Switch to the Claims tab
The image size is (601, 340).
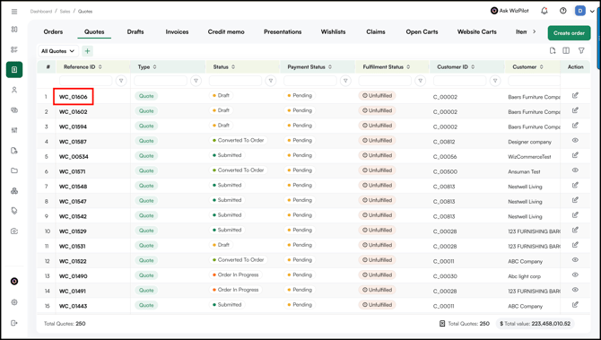(x=376, y=31)
